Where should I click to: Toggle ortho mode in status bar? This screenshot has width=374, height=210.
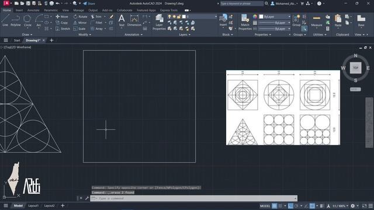tap(290, 206)
